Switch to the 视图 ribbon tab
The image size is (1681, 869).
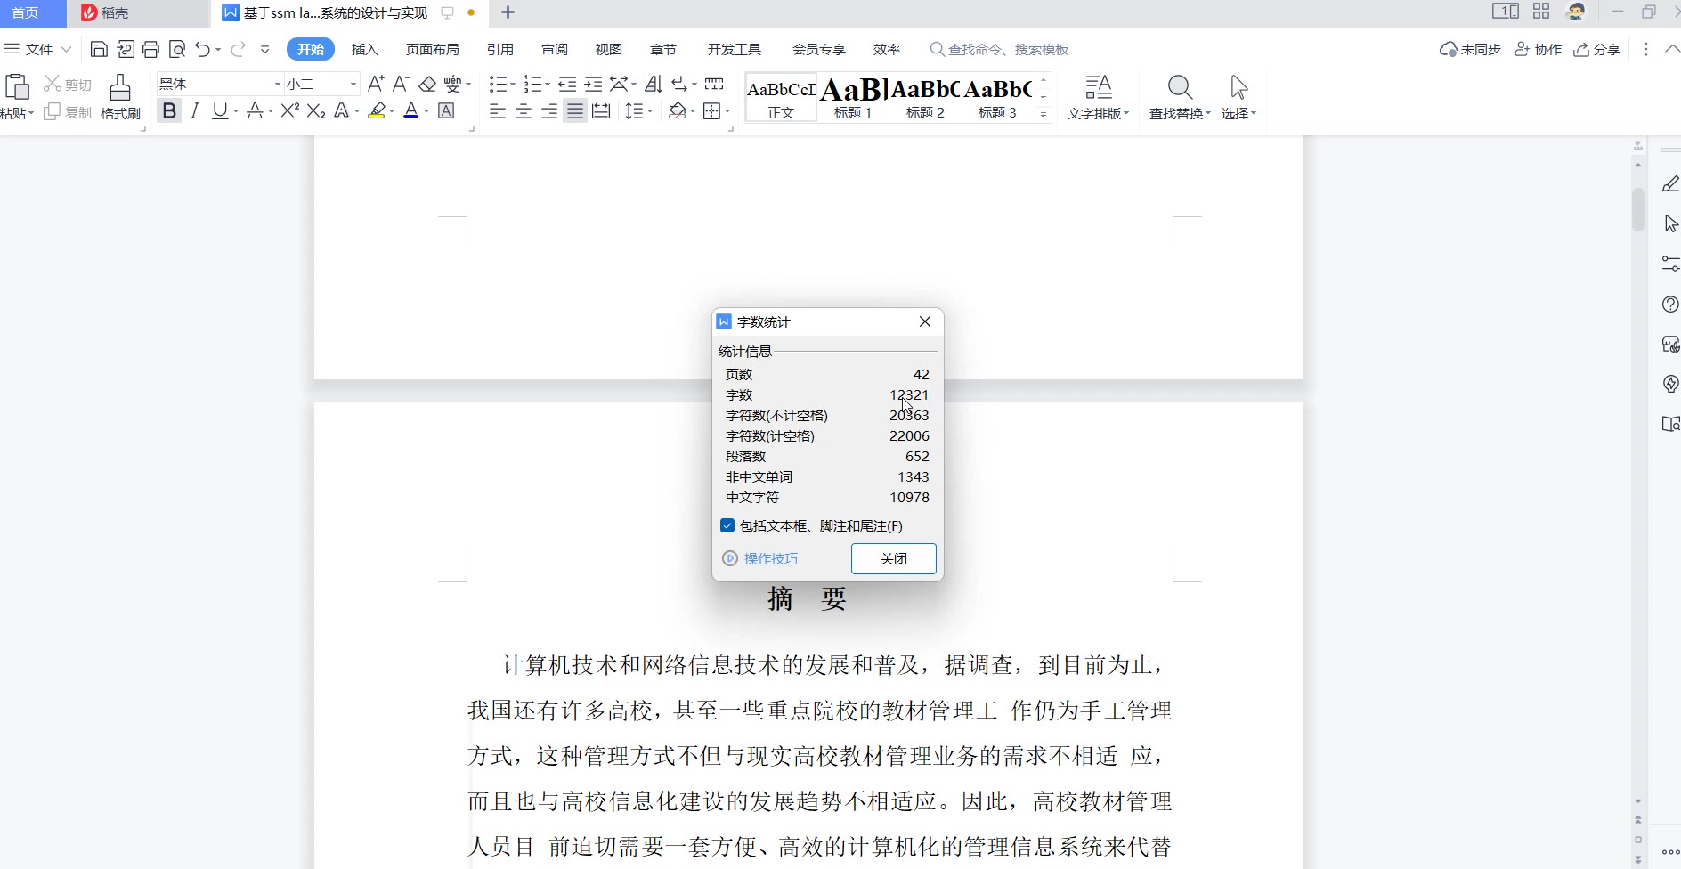609,49
